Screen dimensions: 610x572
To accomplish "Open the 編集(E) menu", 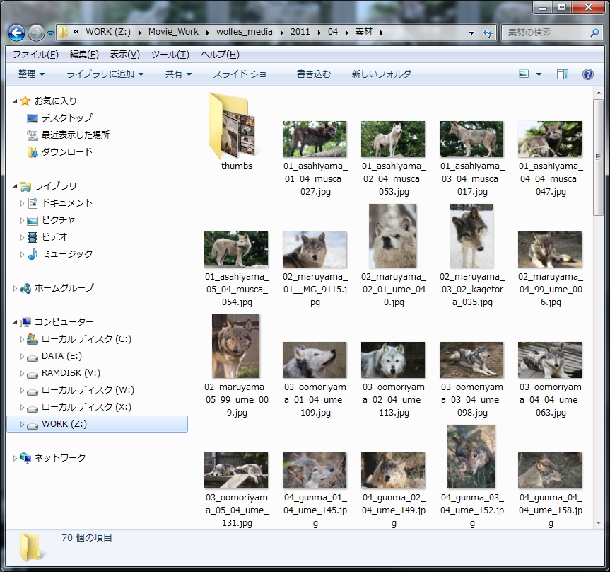I will [x=84, y=55].
